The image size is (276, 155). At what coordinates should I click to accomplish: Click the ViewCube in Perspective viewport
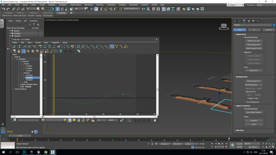point(224,27)
